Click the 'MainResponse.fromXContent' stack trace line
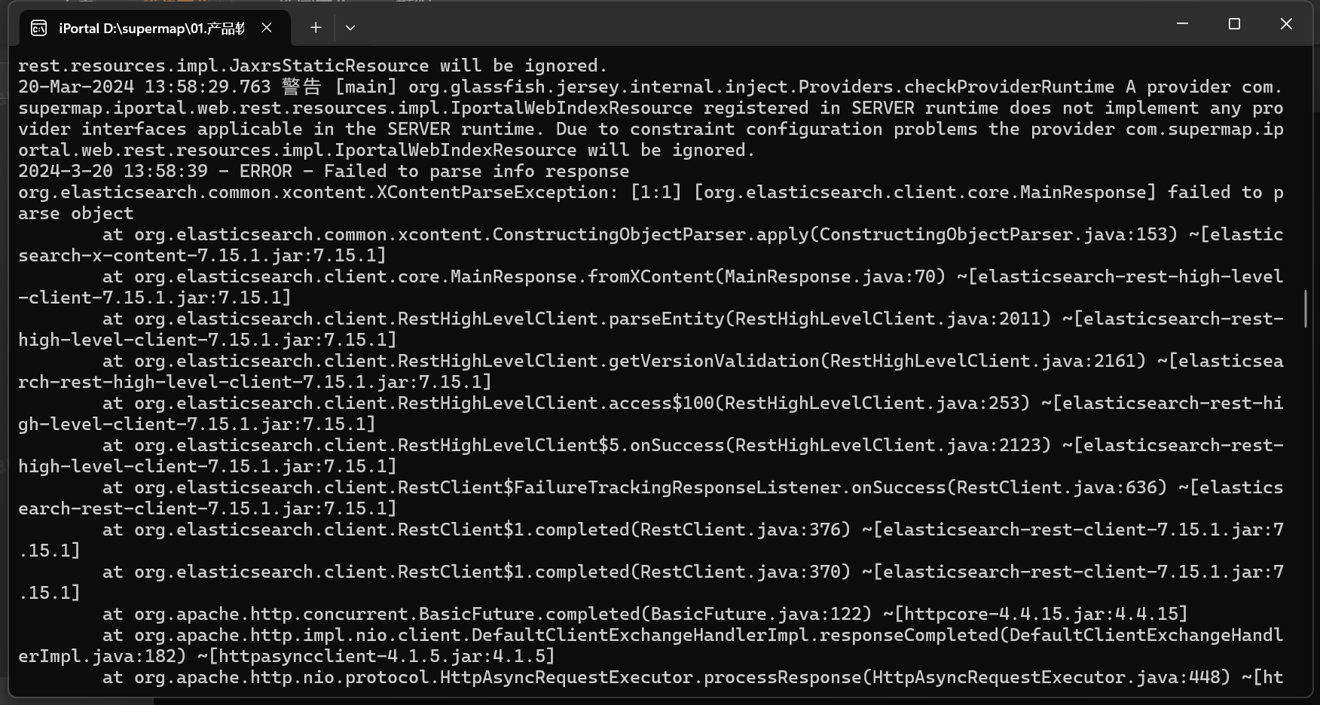Image resolution: width=1320 pixels, height=705 pixels. (x=651, y=287)
